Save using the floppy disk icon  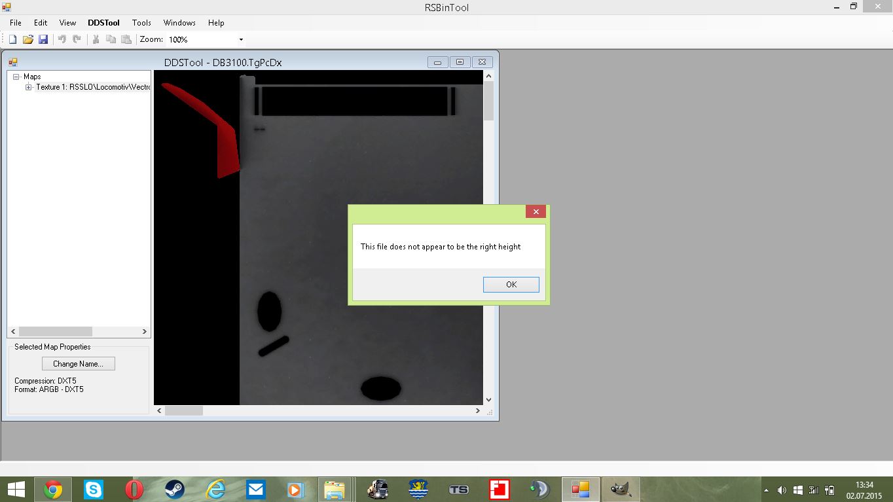click(x=43, y=39)
